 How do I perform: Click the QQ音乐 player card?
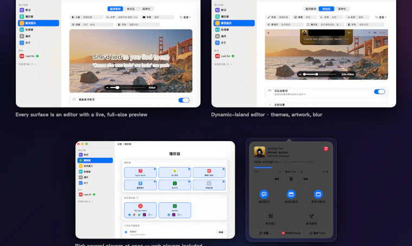pos(175,172)
